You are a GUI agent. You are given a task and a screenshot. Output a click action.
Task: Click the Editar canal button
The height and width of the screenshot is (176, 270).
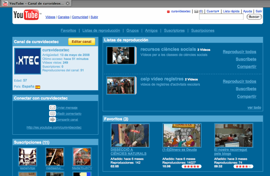pos(81,42)
